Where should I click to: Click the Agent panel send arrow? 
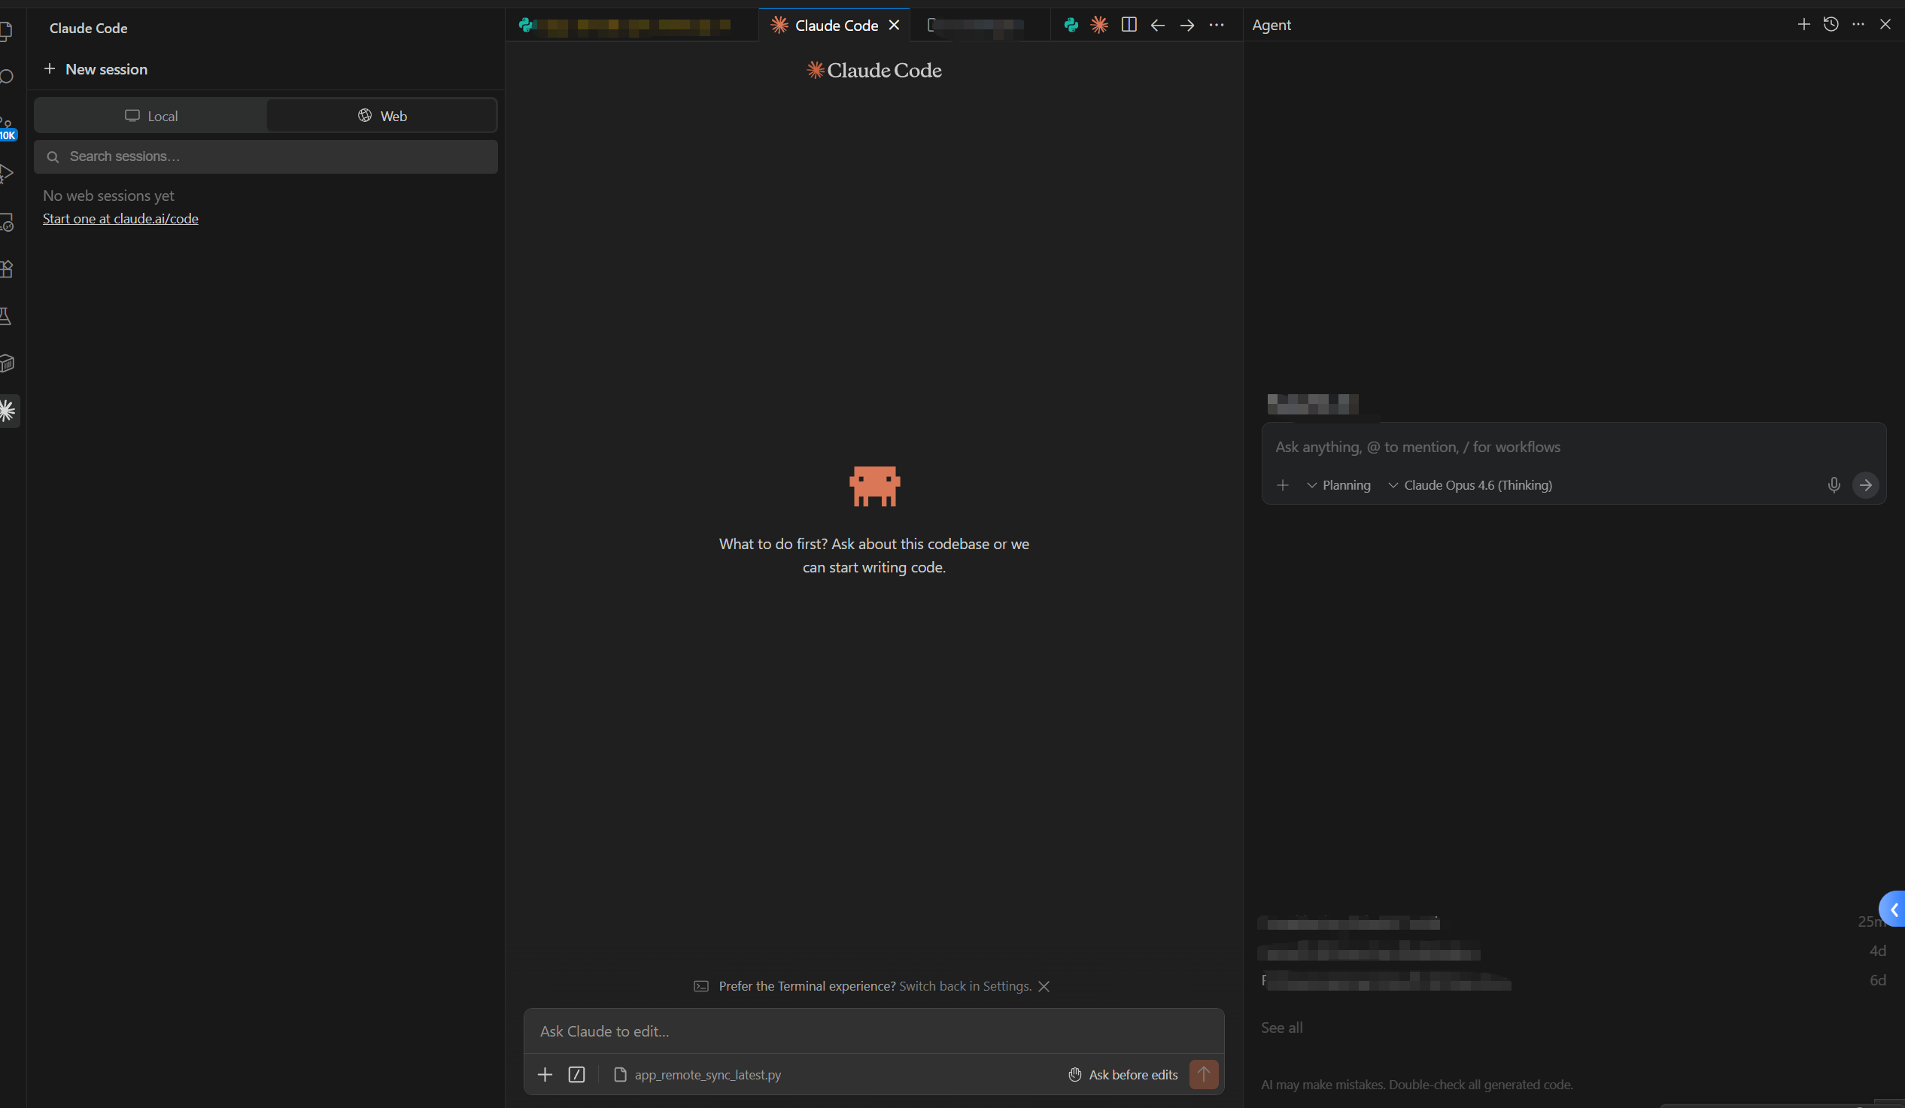click(1865, 485)
